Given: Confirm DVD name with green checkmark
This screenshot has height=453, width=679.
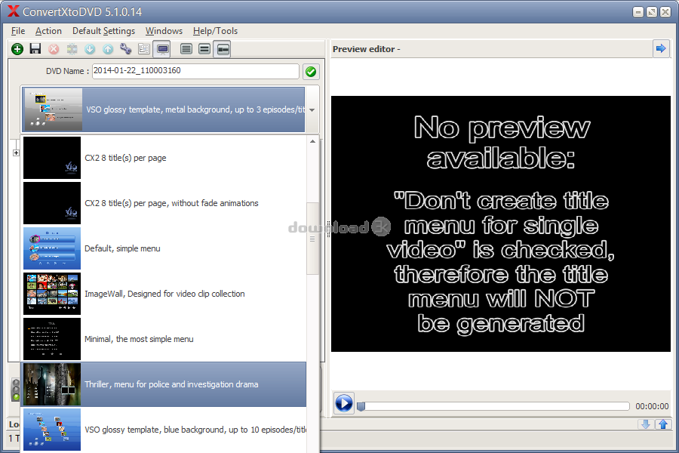Looking at the screenshot, I should click(311, 72).
